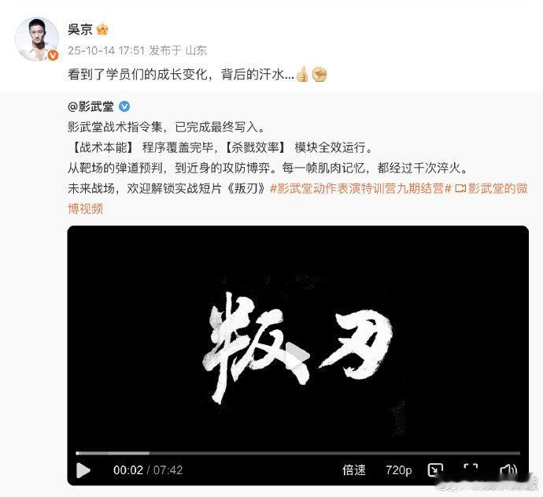
Task: Click the gold crown badge beside 吴京
Action: coord(102,29)
